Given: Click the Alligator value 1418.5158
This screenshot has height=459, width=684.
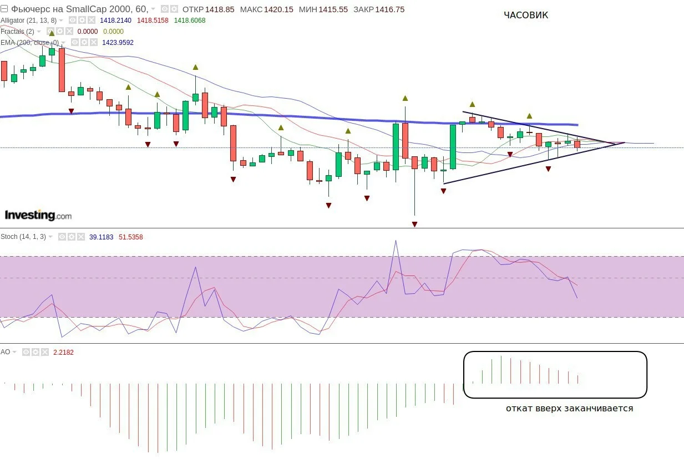Looking at the screenshot, I should [153, 21].
